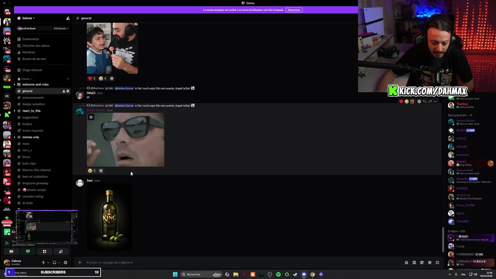Image resolution: width=496 pixels, height=279 pixels.
Task: Click reply arrow in message hover toolbar
Action: click(425, 102)
